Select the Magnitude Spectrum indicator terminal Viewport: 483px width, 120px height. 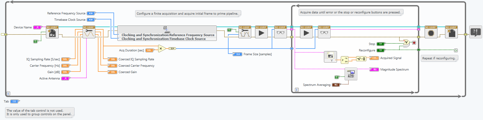(374, 69)
